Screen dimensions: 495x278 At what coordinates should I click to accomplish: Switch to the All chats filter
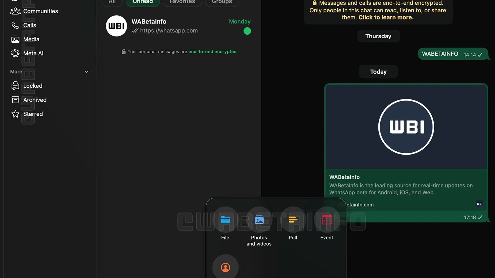(112, 2)
